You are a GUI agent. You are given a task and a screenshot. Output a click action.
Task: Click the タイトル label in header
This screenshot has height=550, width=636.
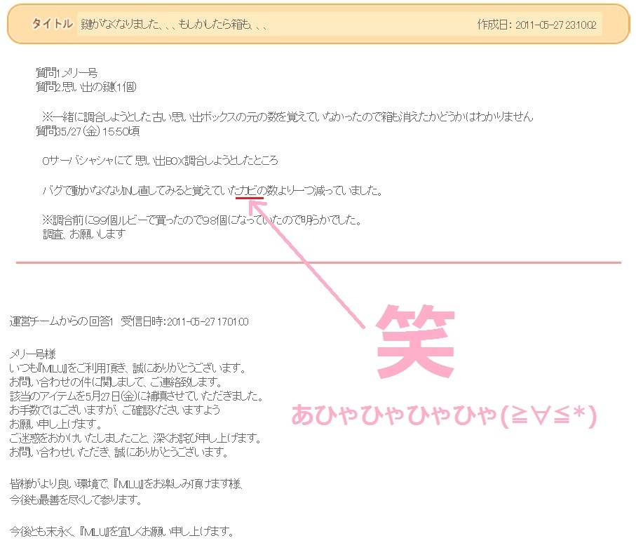tap(52, 24)
